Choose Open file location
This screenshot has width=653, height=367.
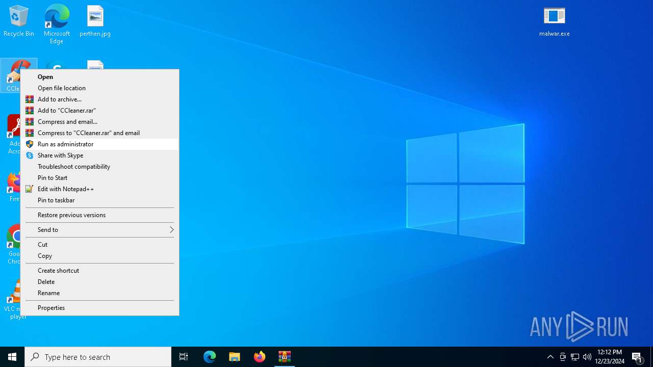pyautogui.click(x=99, y=88)
